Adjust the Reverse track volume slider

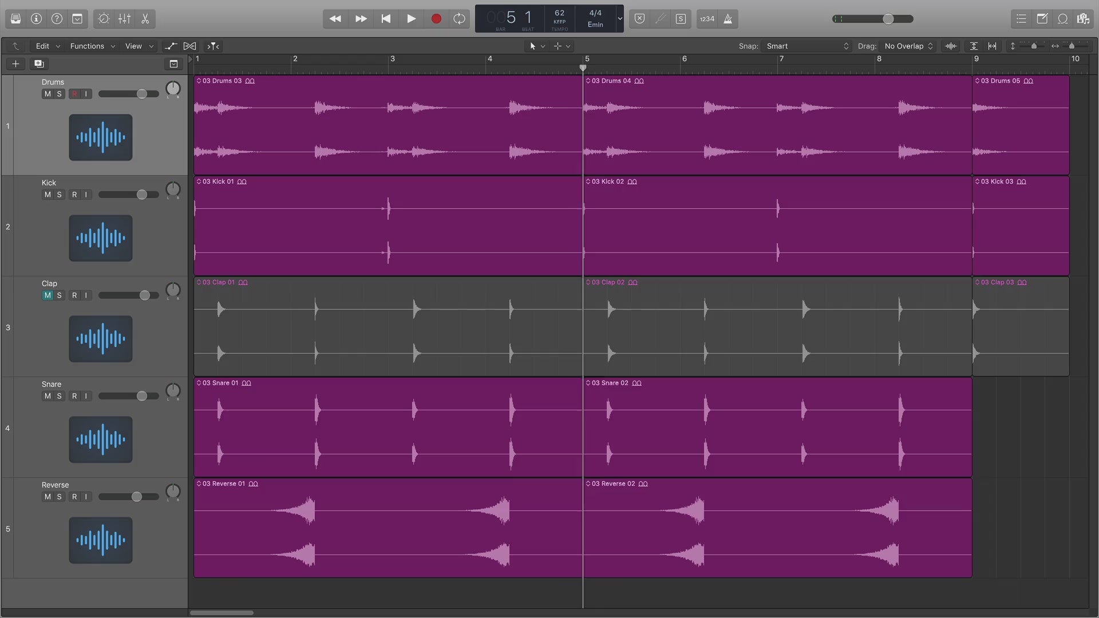(137, 497)
